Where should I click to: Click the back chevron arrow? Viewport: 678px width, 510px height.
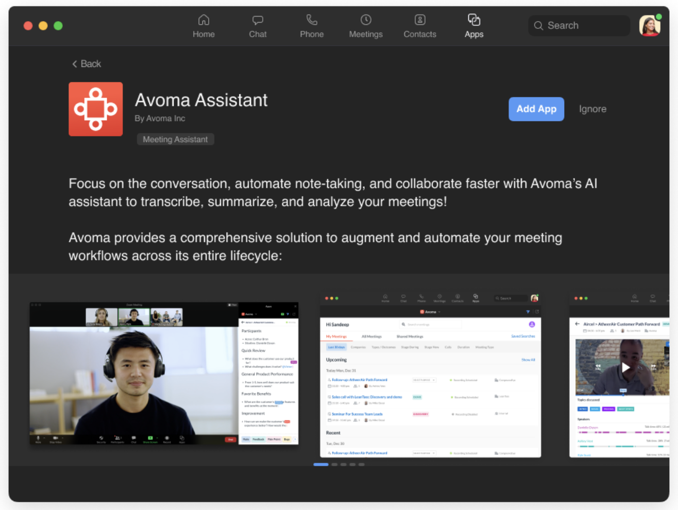pyautogui.click(x=75, y=63)
